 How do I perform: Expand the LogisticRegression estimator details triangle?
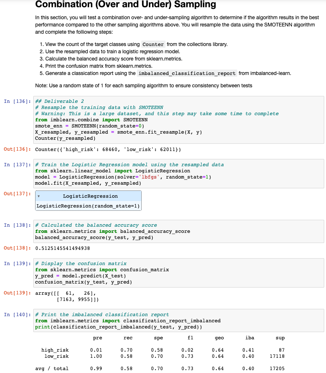[x=39, y=196]
